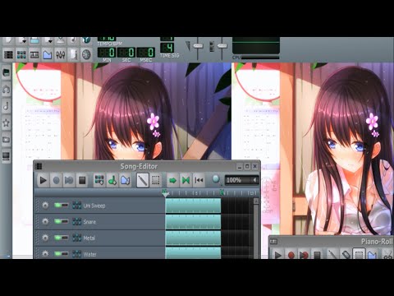Click the time signature denominator 4
Screen dimensions: 394x296
tap(167, 48)
